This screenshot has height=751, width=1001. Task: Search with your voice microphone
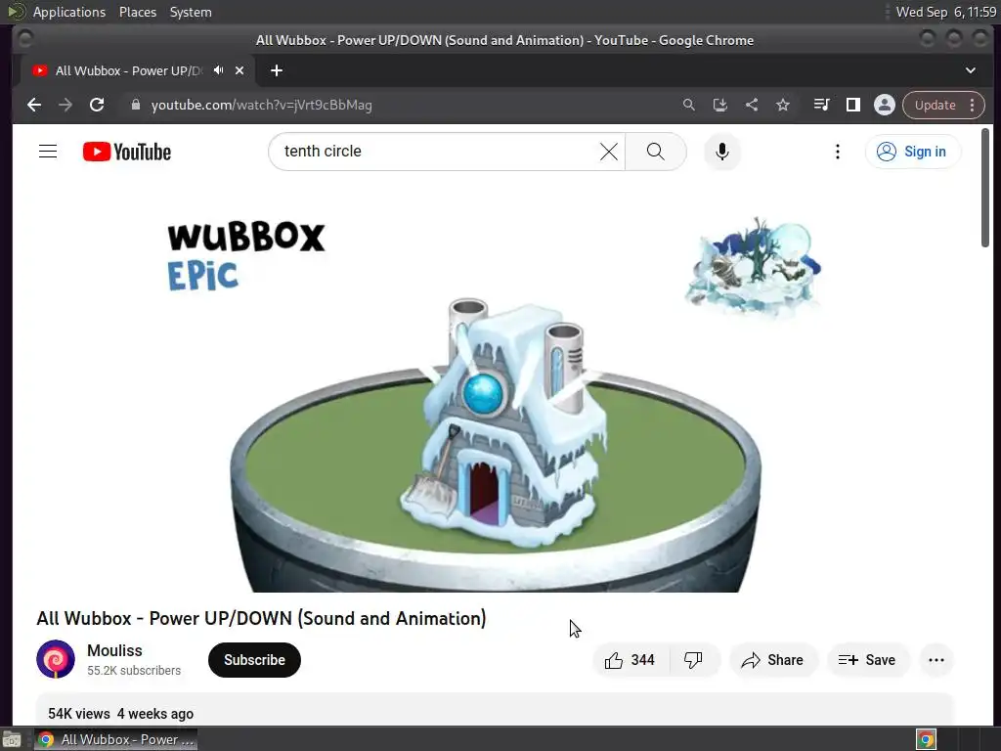722,152
